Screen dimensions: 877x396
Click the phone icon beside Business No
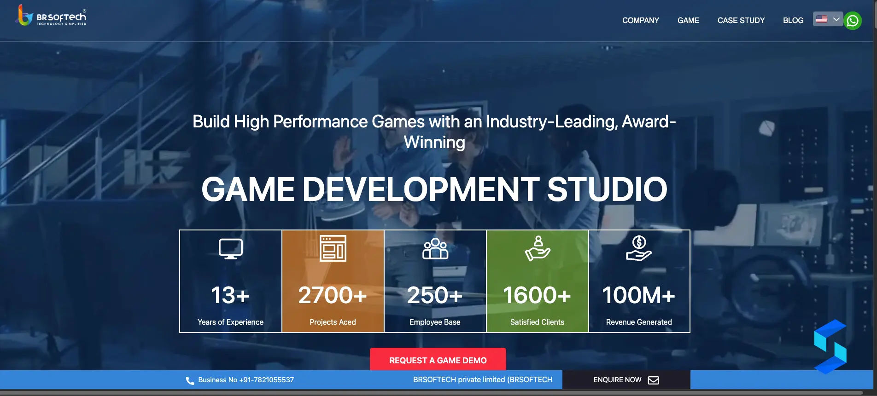pos(190,380)
